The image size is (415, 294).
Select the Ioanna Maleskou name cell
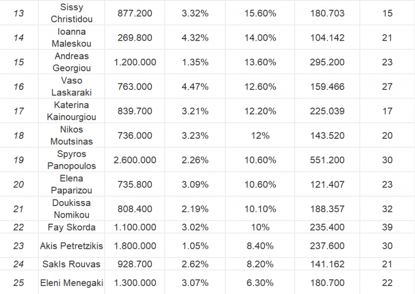point(71,38)
